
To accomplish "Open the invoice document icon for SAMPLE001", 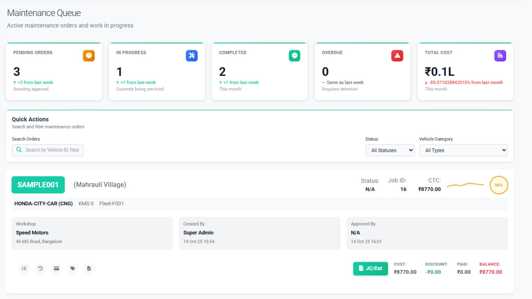I will (x=89, y=269).
